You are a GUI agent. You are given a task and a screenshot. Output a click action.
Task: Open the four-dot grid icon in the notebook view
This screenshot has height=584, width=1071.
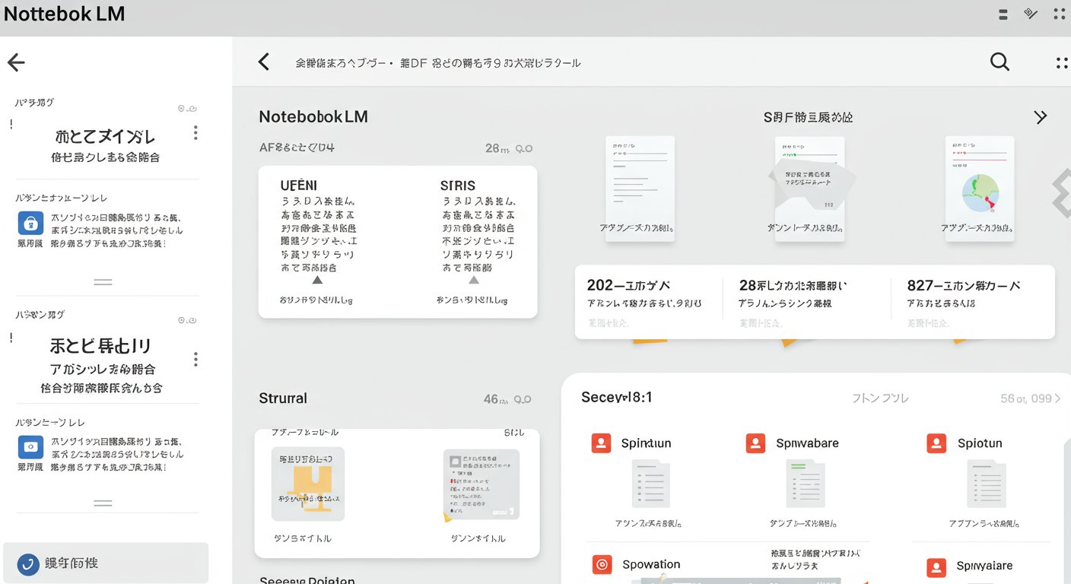point(1062,62)
